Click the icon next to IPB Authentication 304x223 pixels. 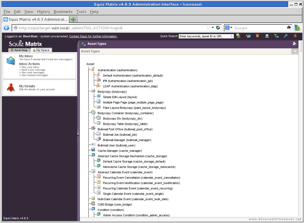pyautogui.click(x=98, y=80)
